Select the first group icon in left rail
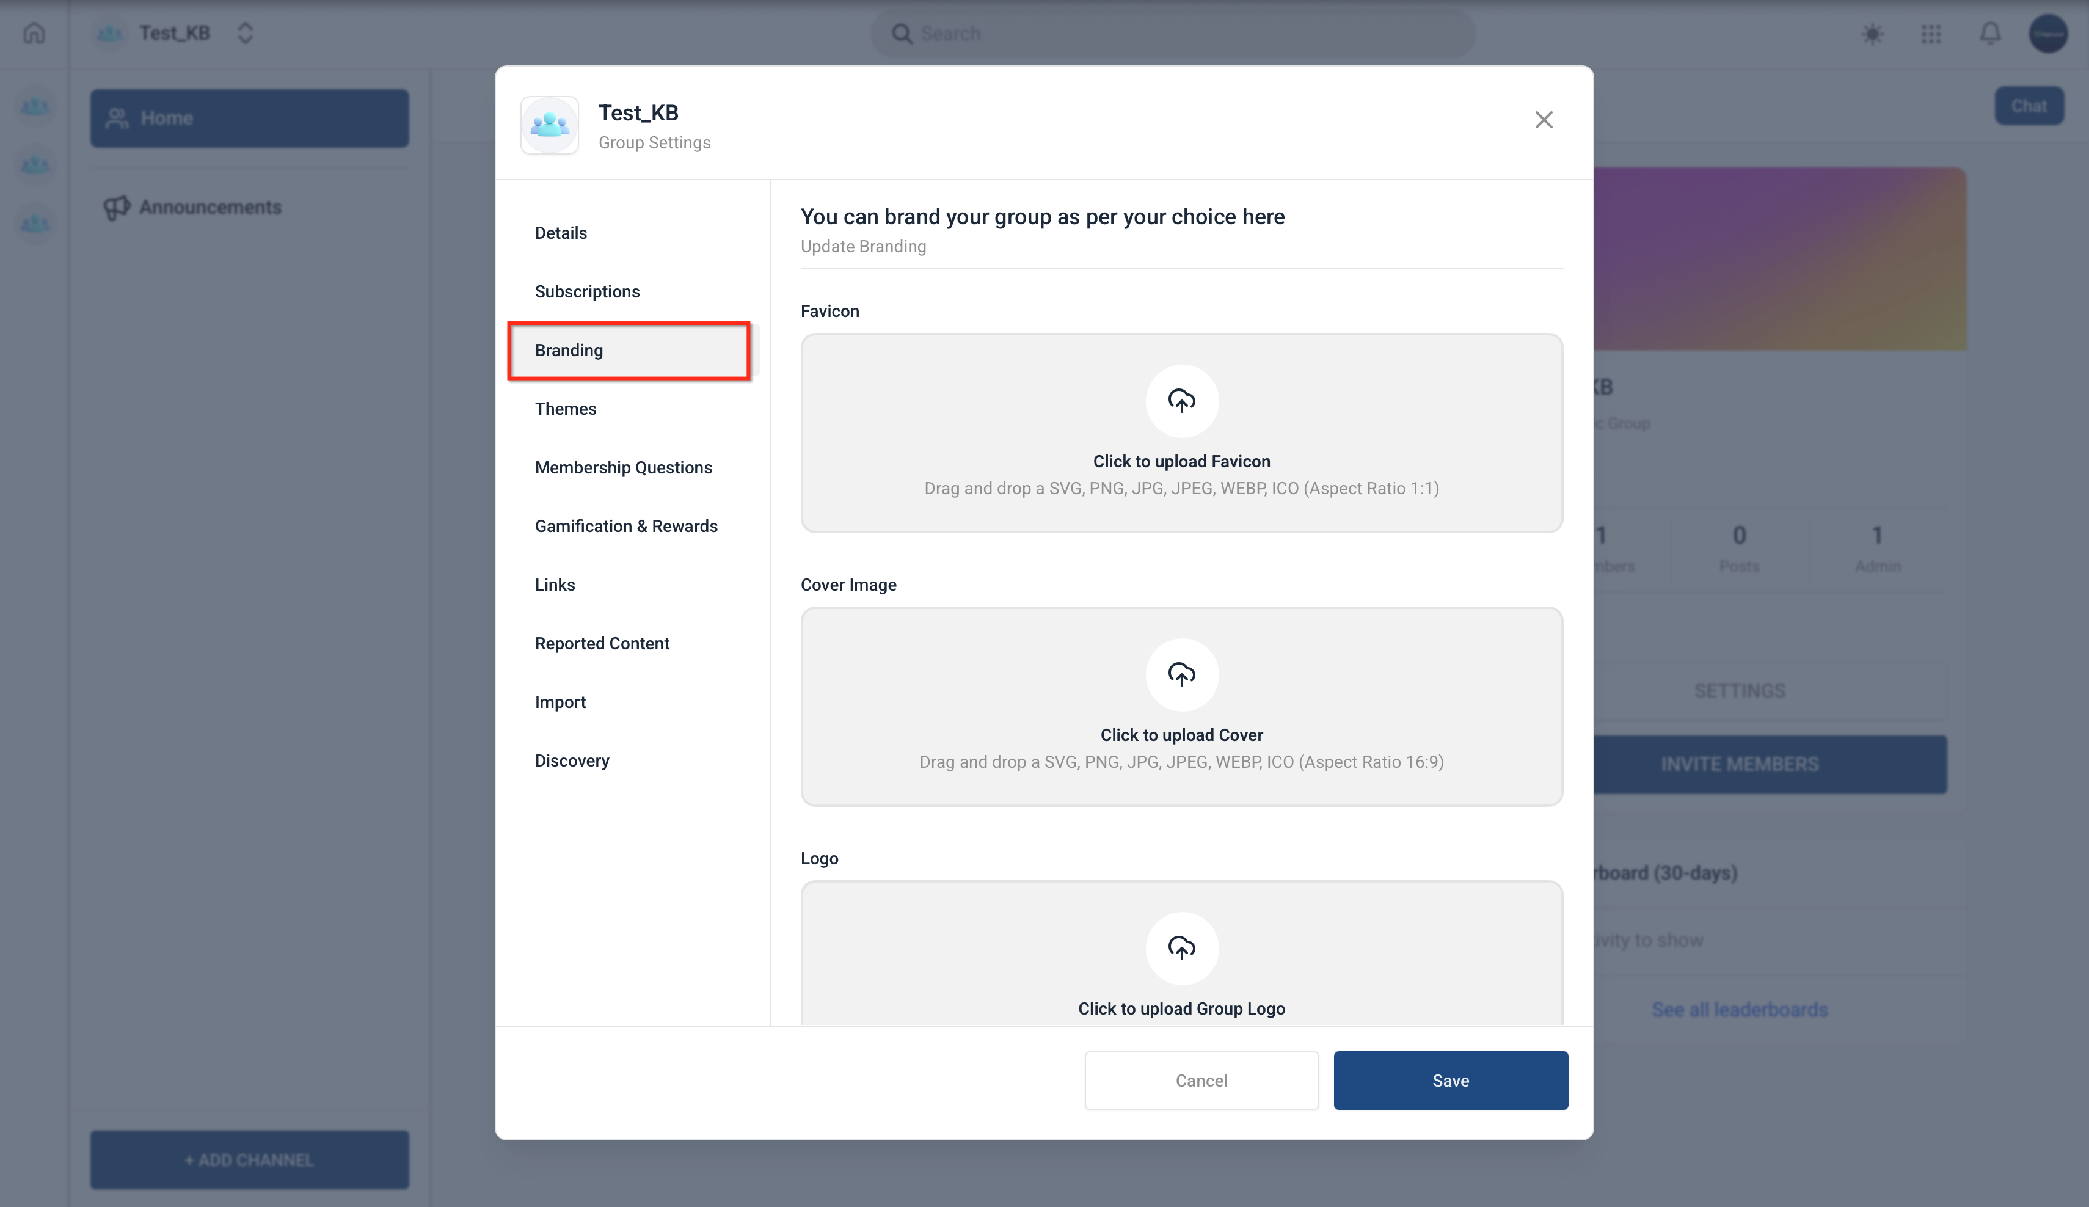This screenshot has height=1207, width=2089. tap(35, 107)
